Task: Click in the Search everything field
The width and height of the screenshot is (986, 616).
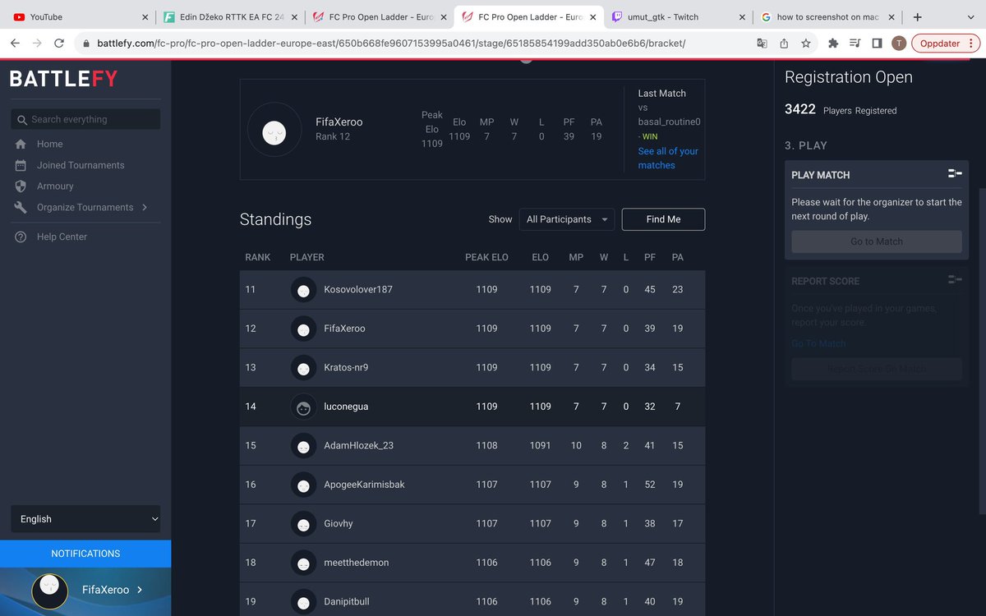Action: click(85, 119)
